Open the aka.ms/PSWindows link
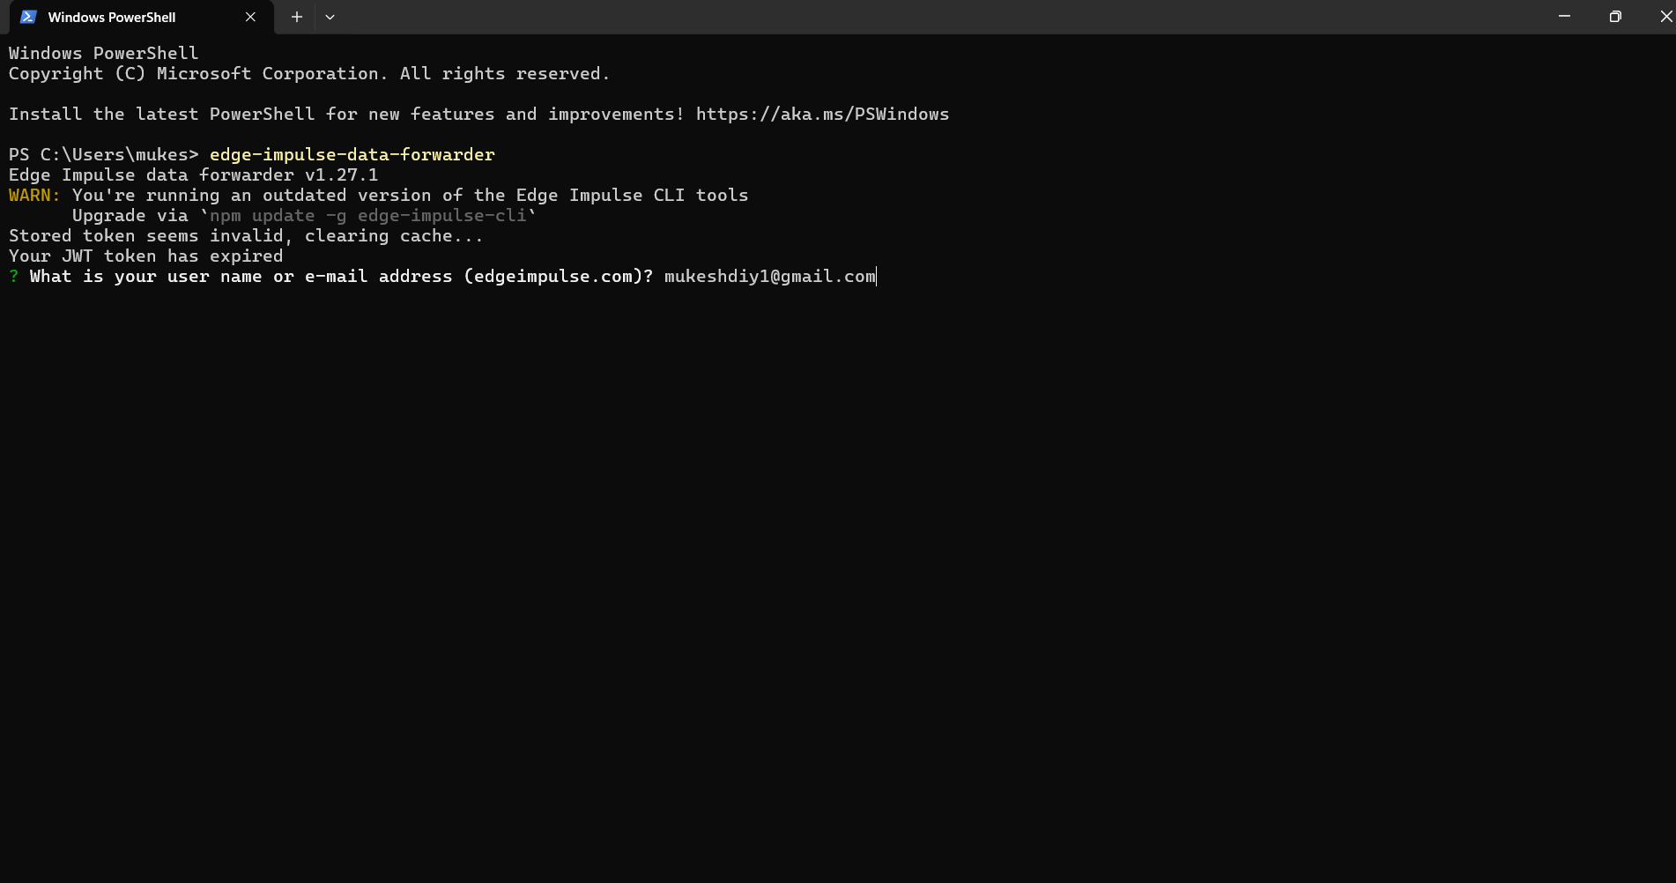 click(822, 115)
